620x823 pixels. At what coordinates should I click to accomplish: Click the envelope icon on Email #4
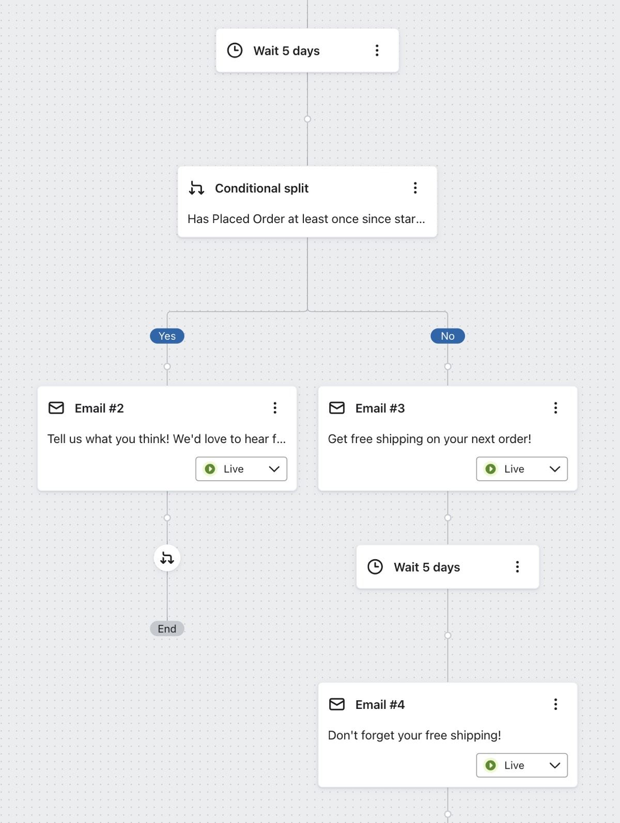pyautogui.click(x=337, y=704)
